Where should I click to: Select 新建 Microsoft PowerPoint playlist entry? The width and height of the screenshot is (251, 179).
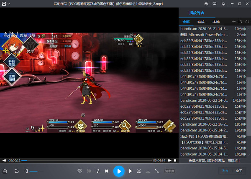point(213,35)
